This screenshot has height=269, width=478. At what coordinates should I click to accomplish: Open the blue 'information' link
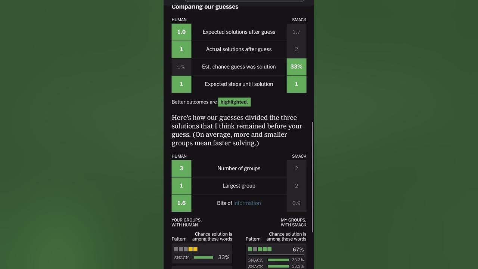pos(247,203)
